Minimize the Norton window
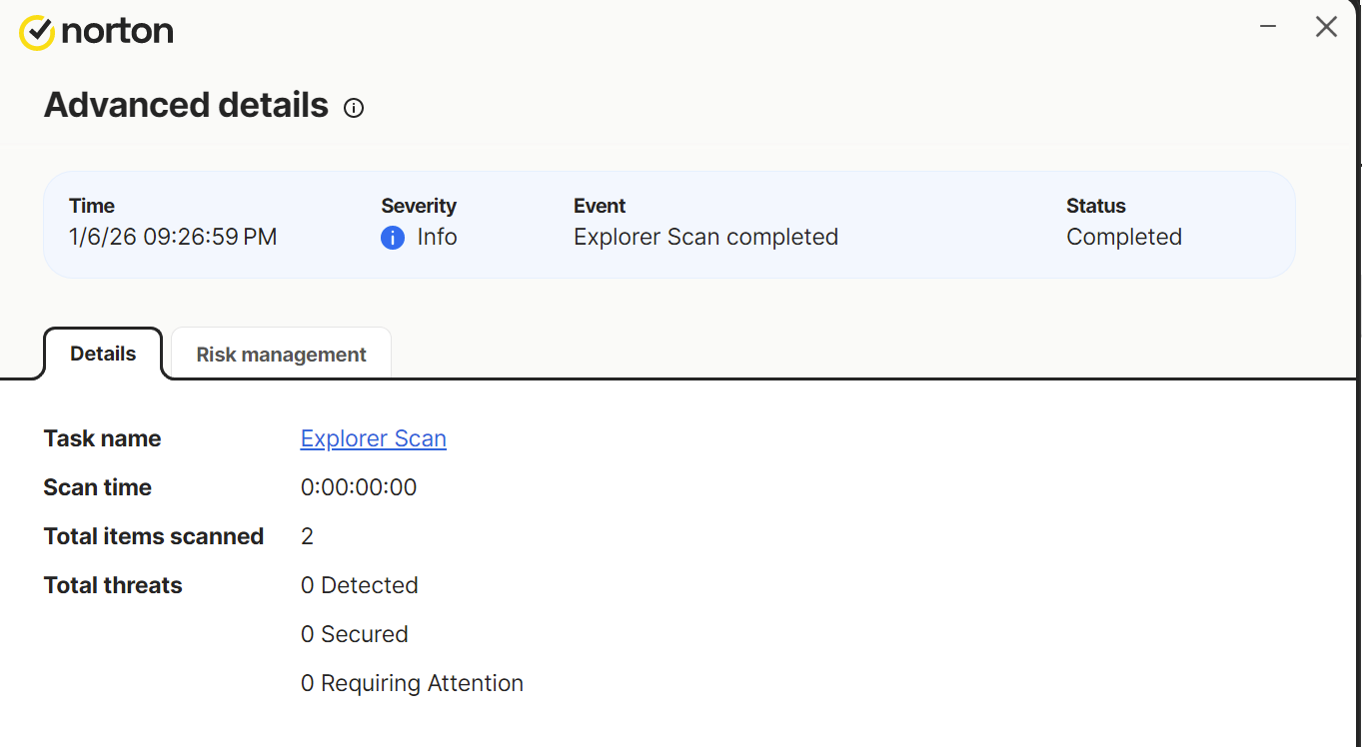Viewport: 1362px width, 747px height. click(x=1268, y=27)
